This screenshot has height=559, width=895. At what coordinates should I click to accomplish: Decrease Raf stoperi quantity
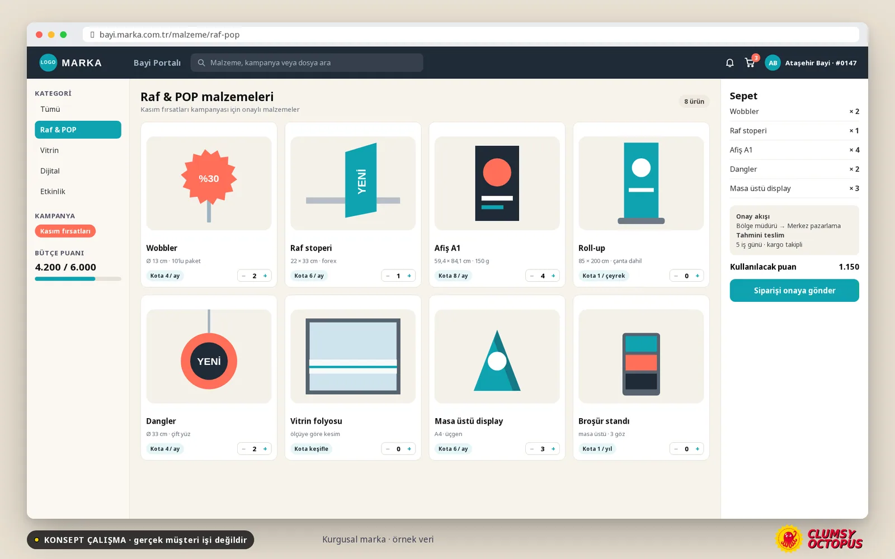pyautogui.click(x=388, y=276)
